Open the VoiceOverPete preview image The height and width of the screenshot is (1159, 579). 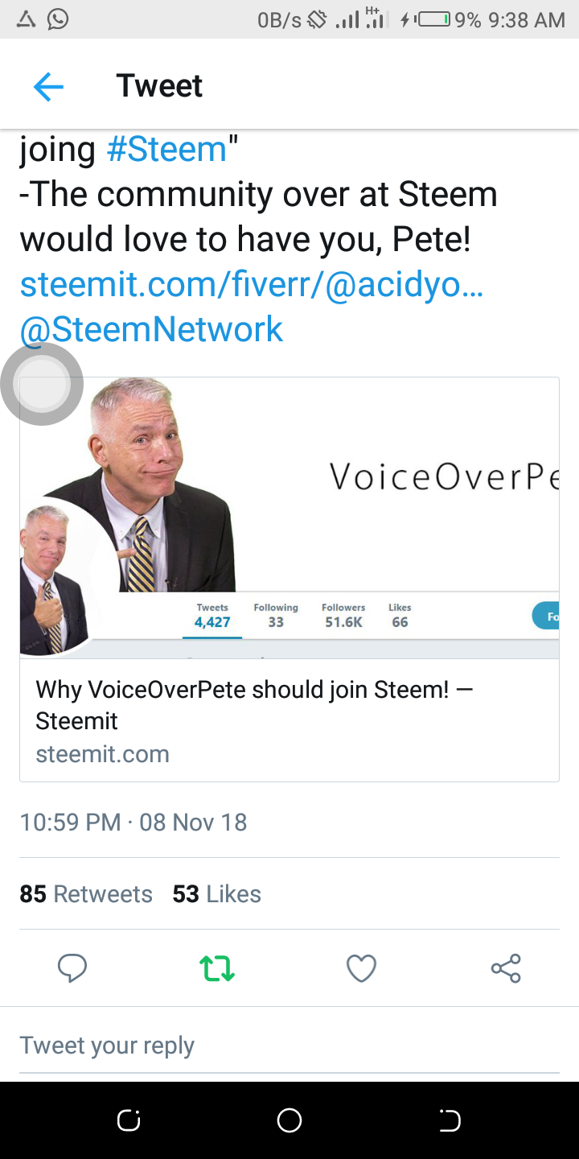(289, 518)
